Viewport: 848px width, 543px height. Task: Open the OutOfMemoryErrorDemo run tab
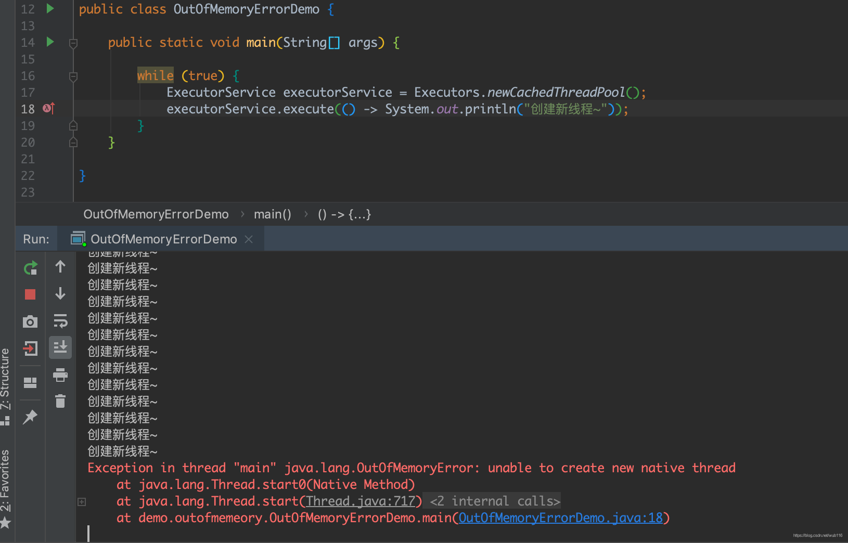(x=163, y=239)
